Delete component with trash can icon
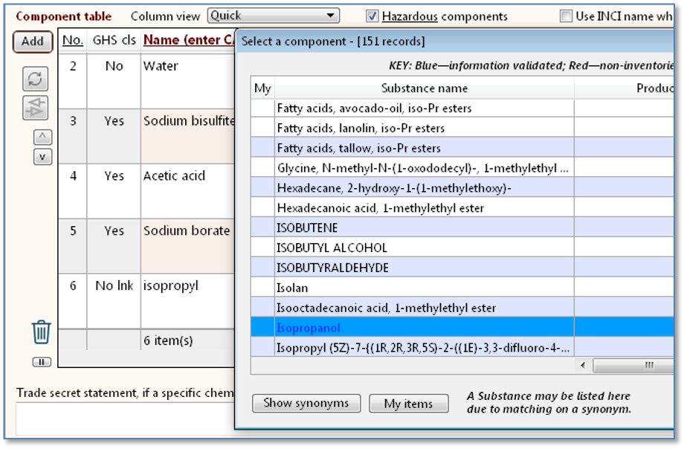 41,332
